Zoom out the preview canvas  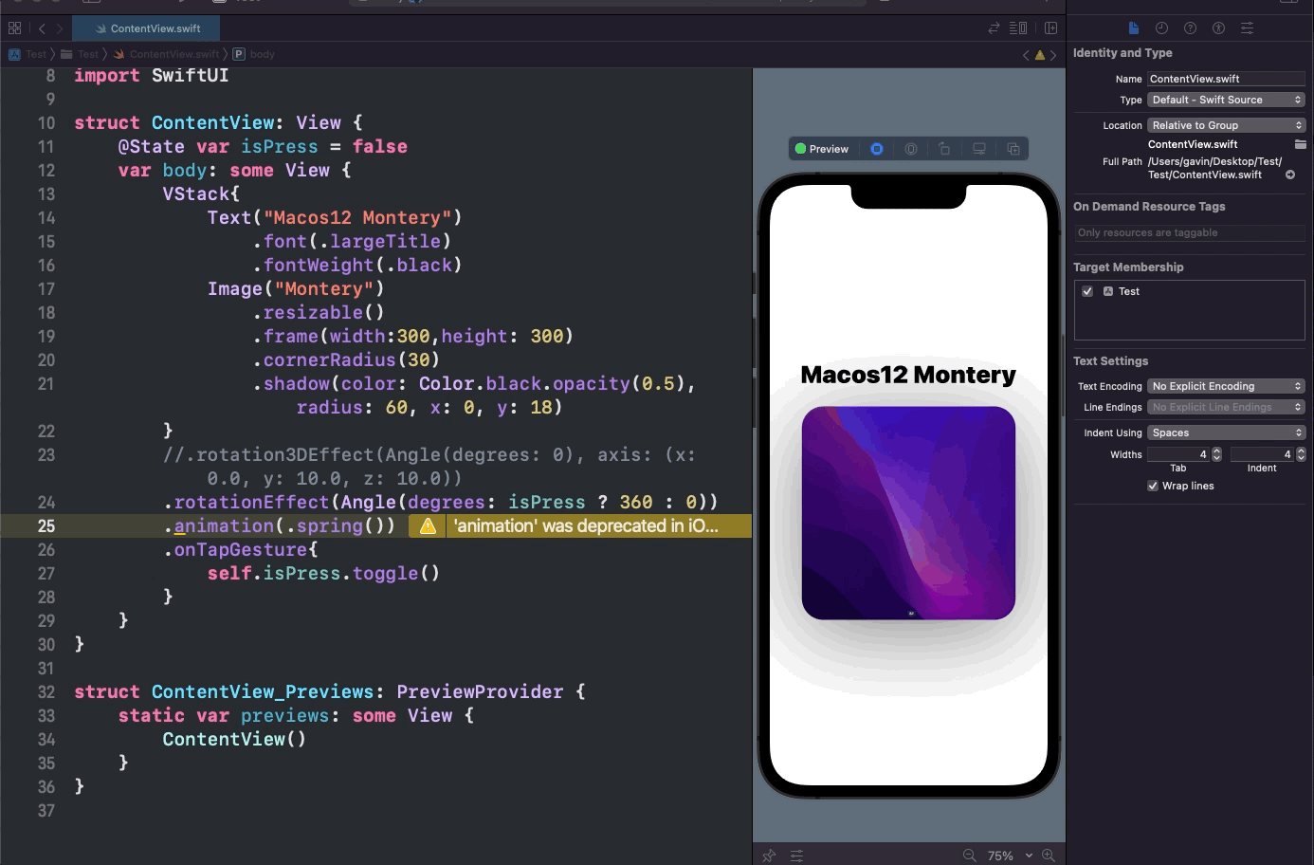[969, 856]
